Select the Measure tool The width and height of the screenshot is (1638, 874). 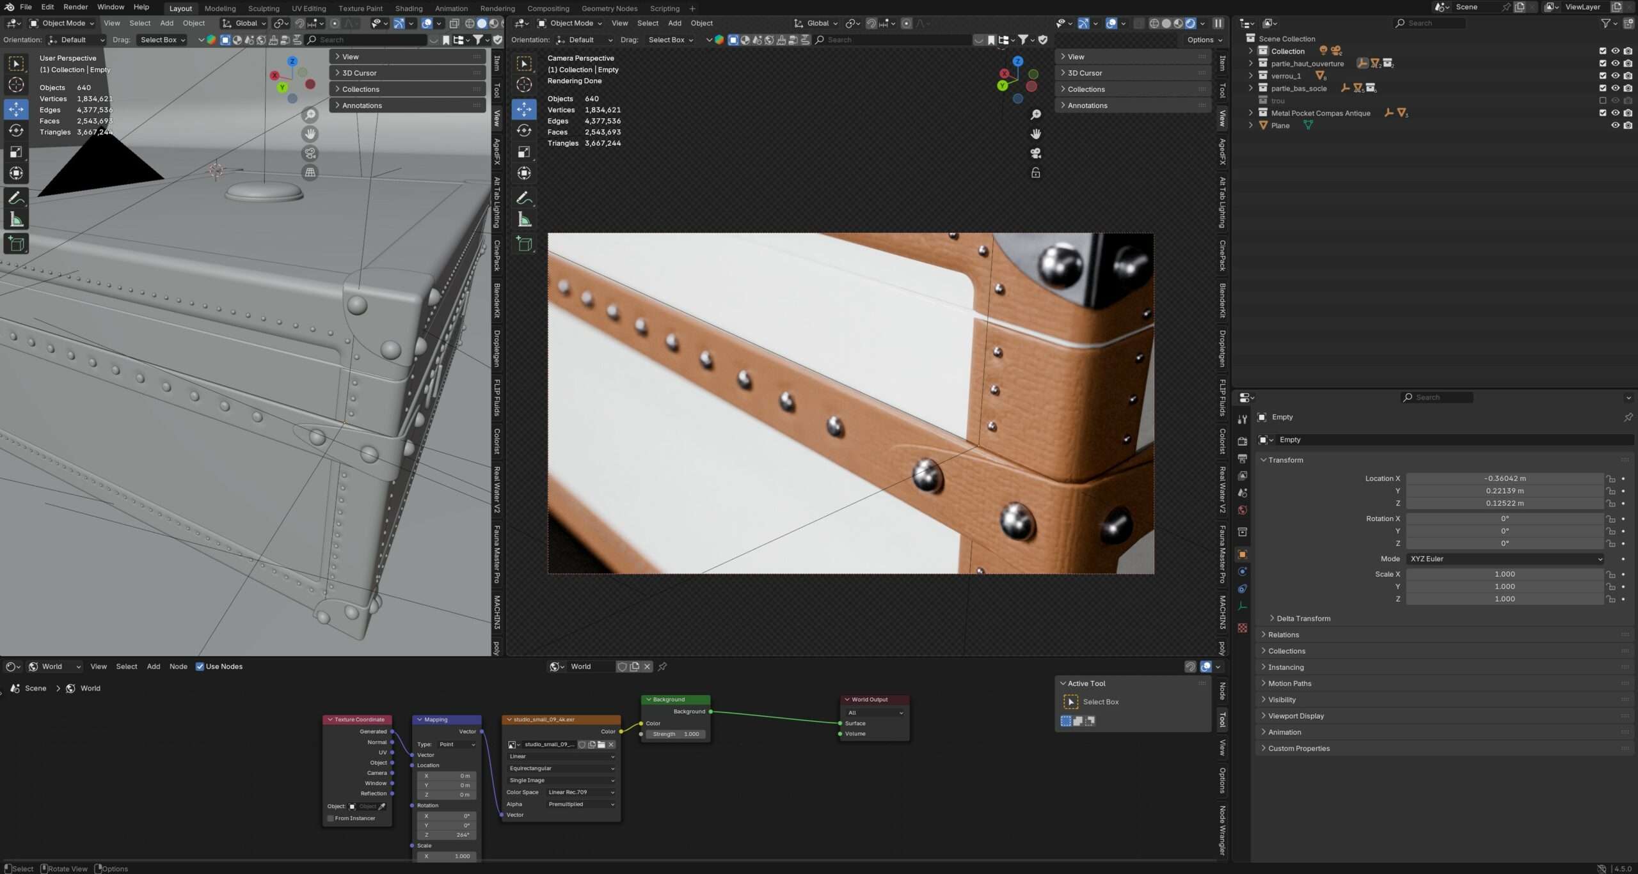(16, 219)
